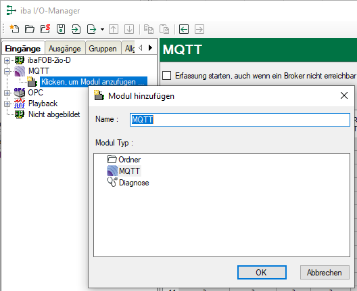Select the 'Nicht abgebildet' tree item
357x291 pixels.
(x=54, y=114)
